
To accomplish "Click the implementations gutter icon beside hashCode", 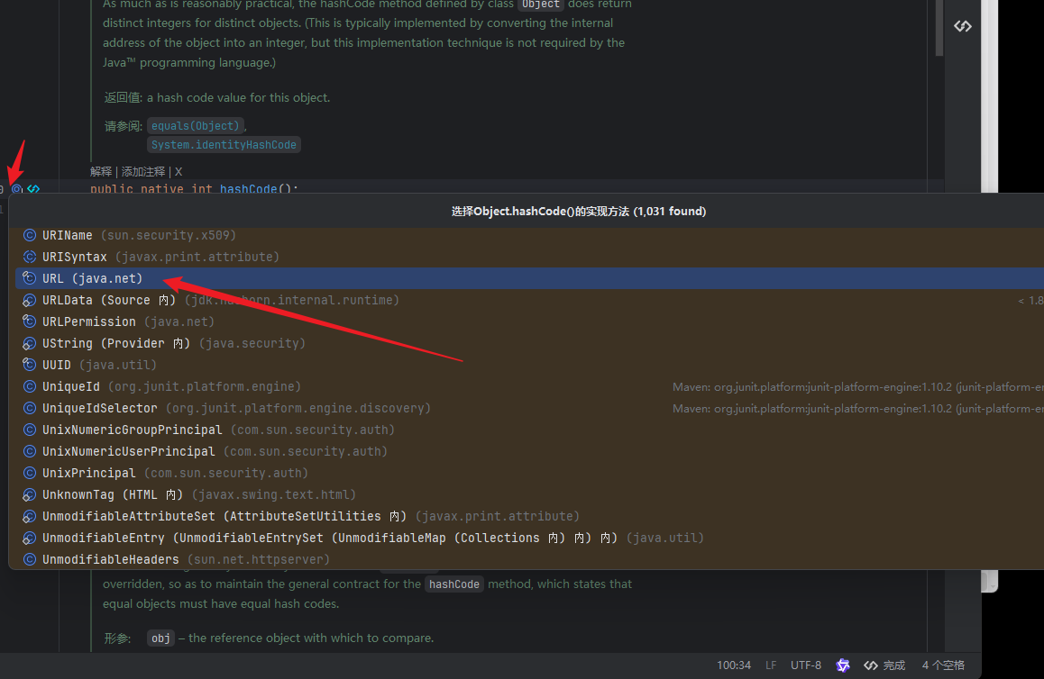I will point(17,189).
